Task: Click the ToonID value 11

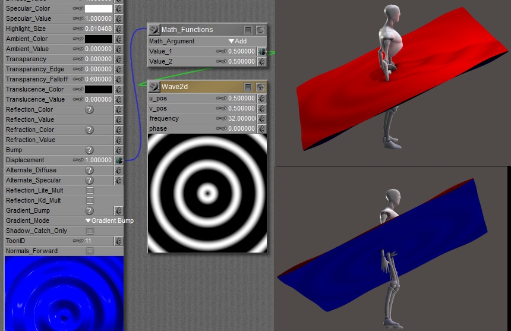Action: click(89, 241)
